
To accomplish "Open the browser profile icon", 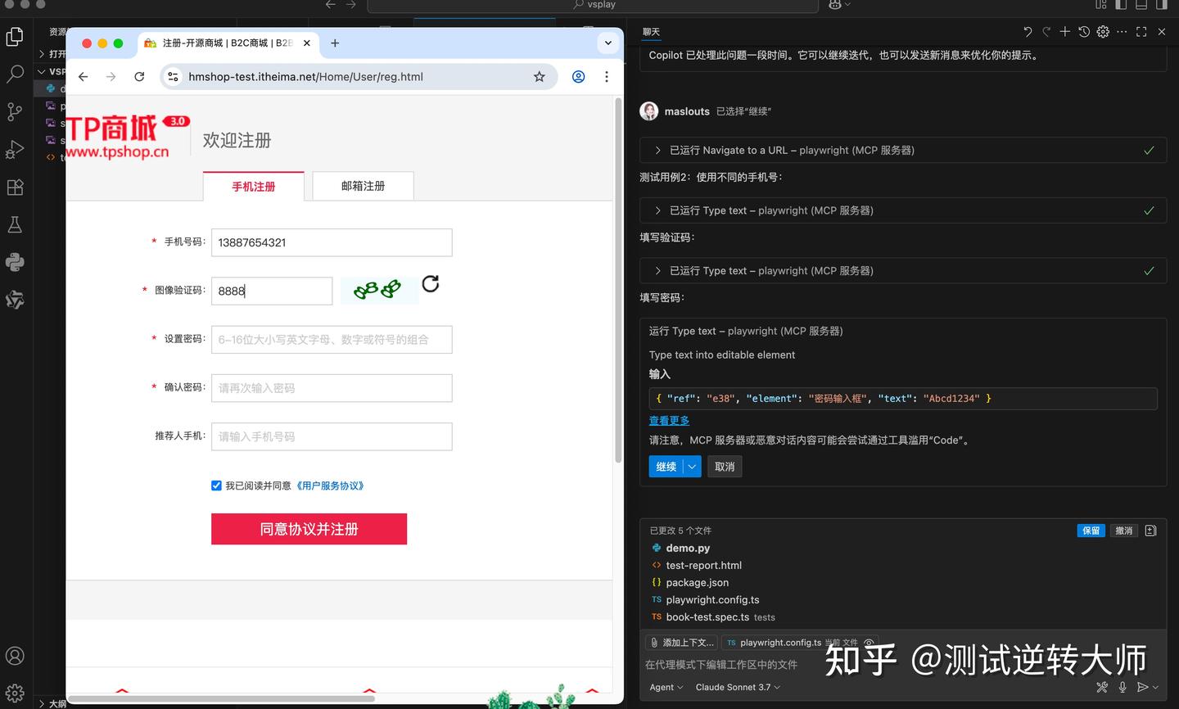I will [x=578, y=77].
